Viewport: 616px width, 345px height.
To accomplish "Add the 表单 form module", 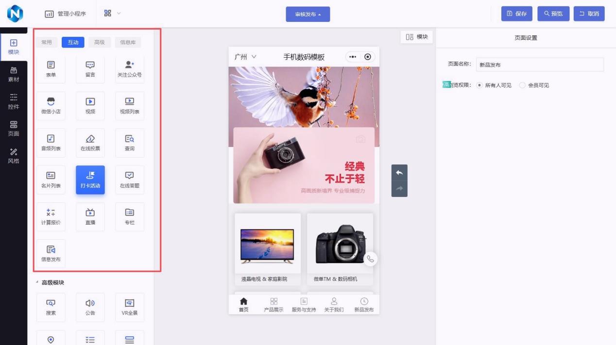I will (51, 69).
